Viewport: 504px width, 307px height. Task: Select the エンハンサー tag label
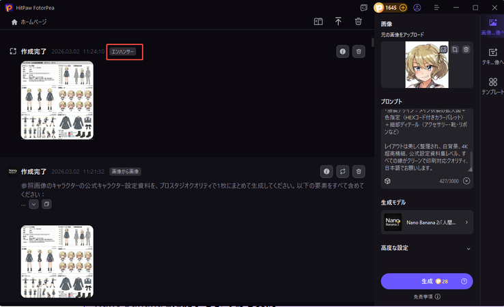(x=122, y=51)
